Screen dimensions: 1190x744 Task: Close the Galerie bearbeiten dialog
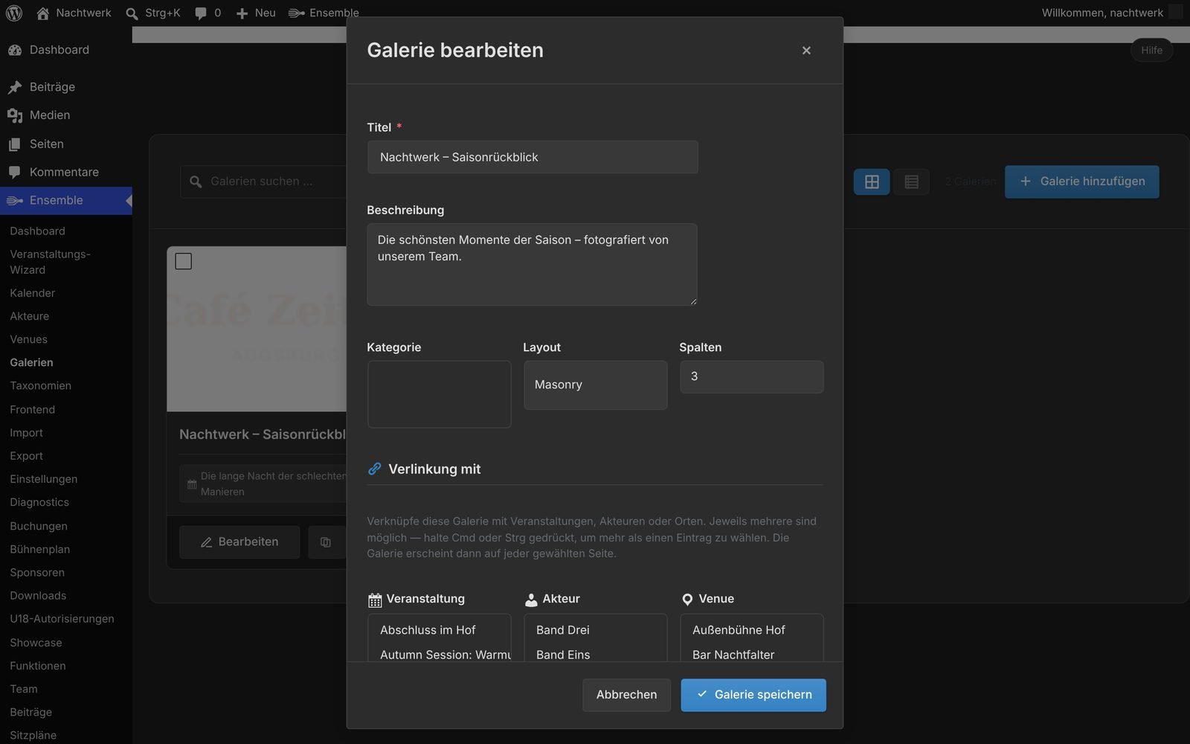coord(806,51)
